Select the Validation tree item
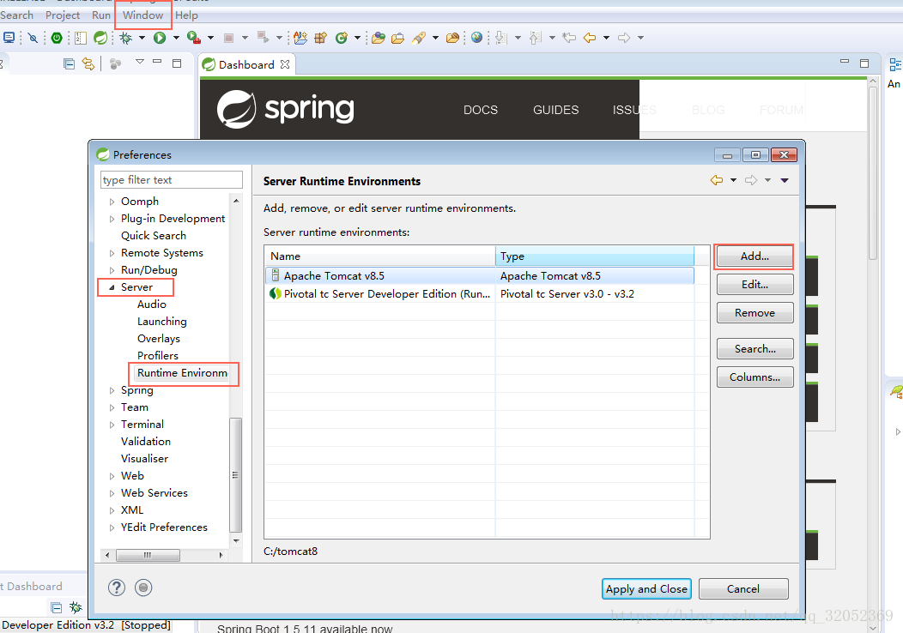This screenshot has width=903, height=633. click(x=146, y=442)
